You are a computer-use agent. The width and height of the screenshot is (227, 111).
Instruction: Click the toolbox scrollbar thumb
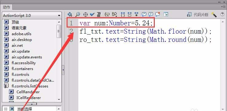[59, 31]
